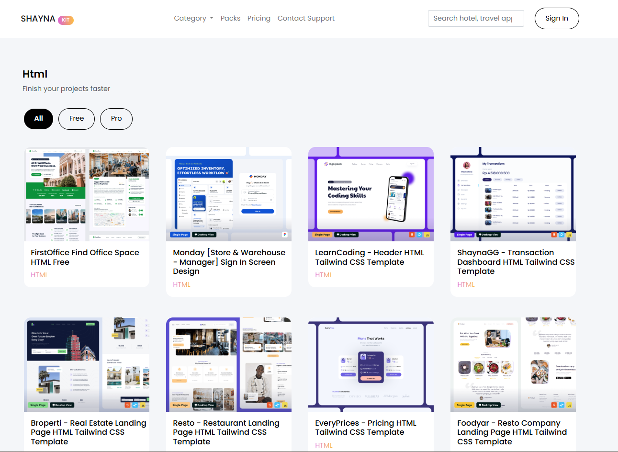618x452 pixels.
Task: Click Single Page badge on Monday thumbnail
Action: (x=180, y=235)
